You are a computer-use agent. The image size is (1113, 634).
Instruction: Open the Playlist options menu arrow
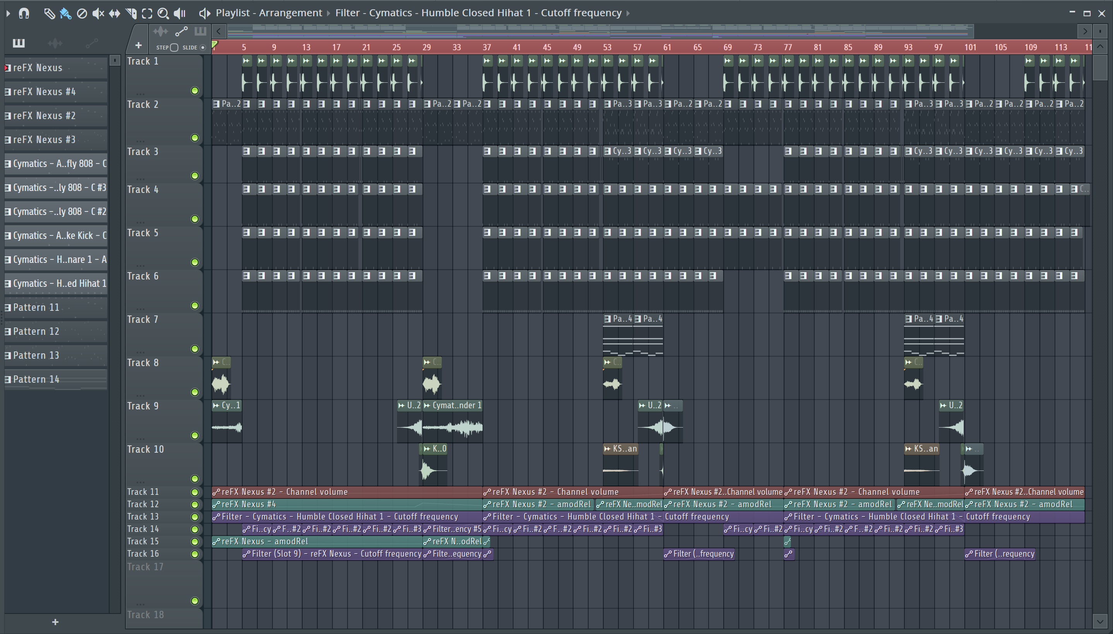click(8, 14)
